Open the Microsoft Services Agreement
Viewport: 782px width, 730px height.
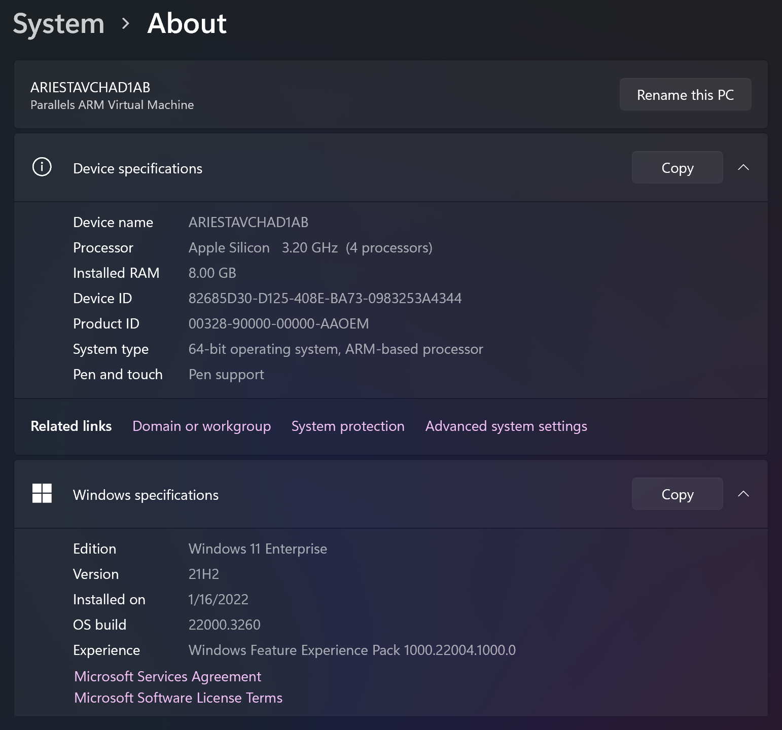coord(167,676)
